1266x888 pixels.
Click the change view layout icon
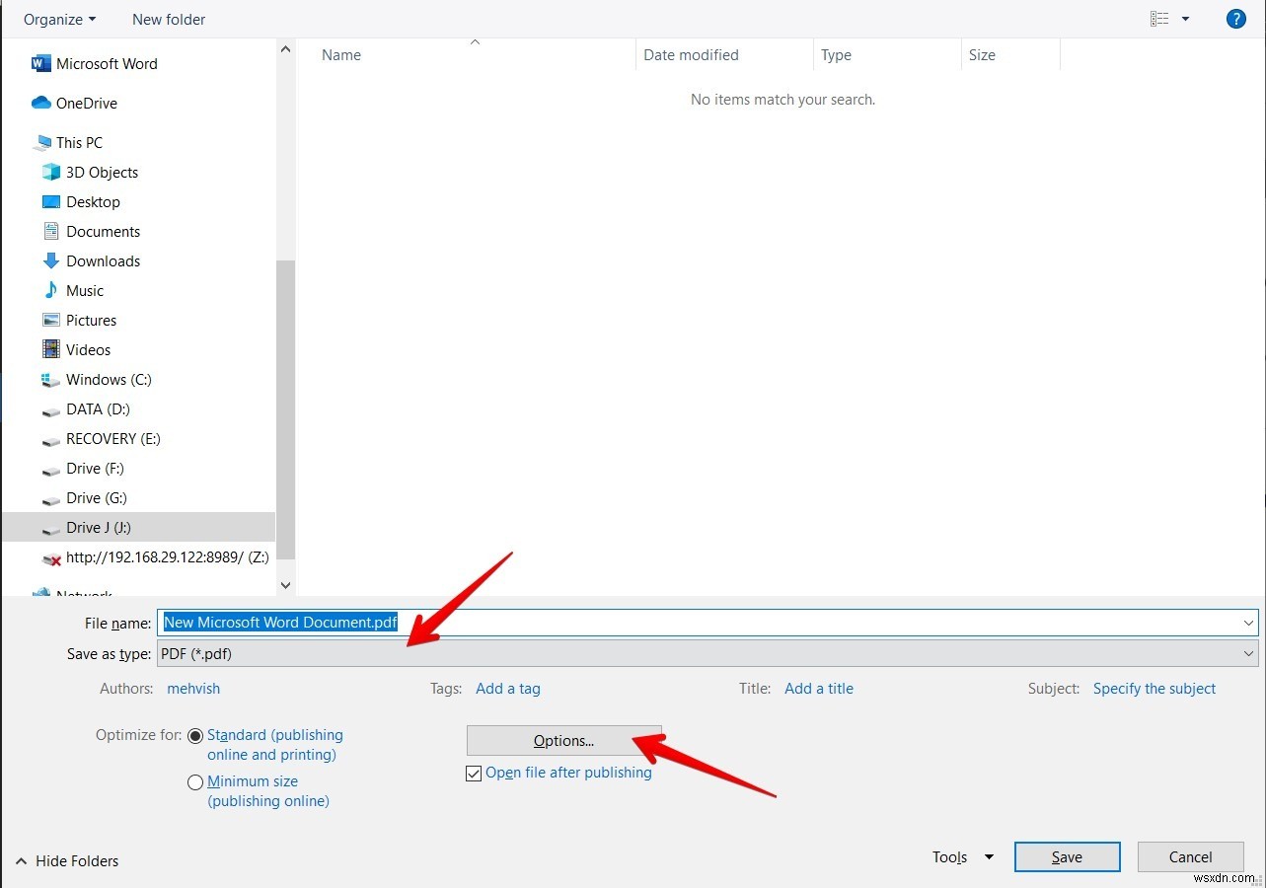(x=1159, y=19)
